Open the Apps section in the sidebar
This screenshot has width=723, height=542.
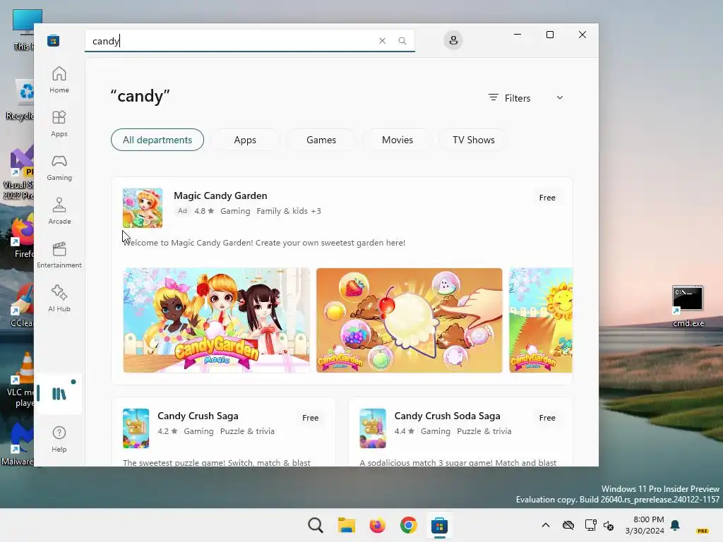(x=59, y=124)
